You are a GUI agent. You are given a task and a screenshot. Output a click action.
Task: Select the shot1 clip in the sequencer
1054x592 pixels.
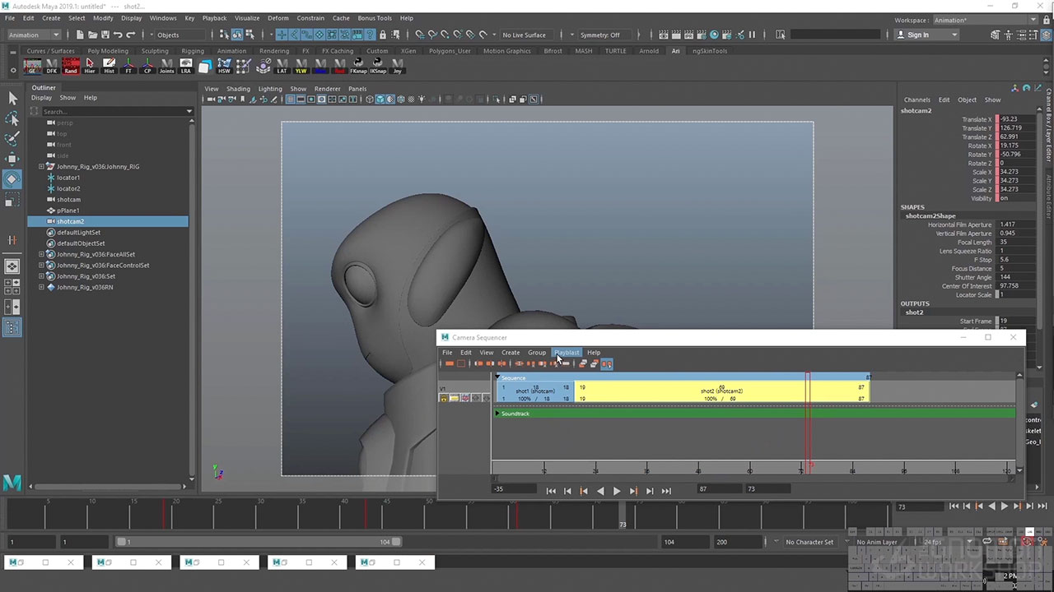534,391
